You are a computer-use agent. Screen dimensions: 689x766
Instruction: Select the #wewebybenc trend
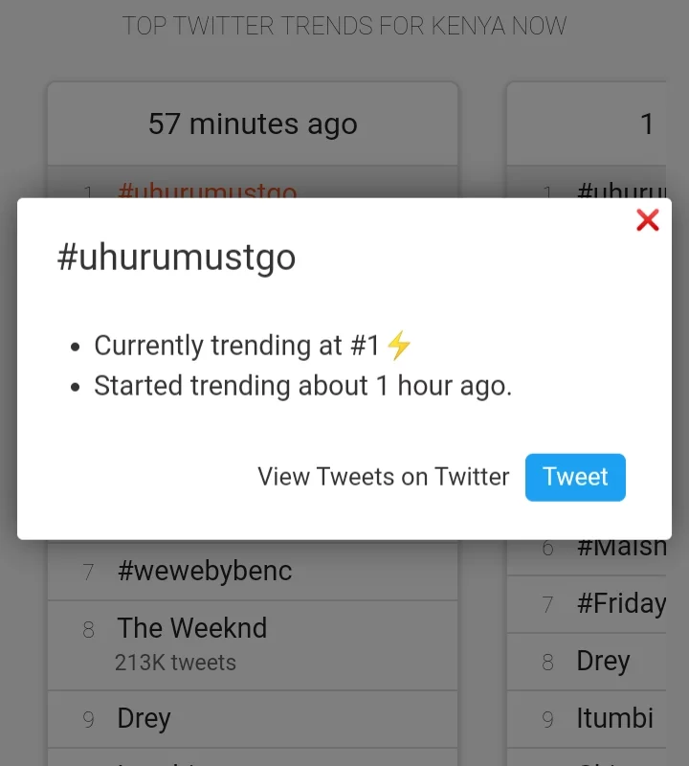(205, 572)
